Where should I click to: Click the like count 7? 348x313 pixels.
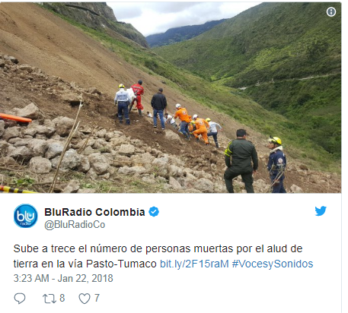(x=97, y=298)
